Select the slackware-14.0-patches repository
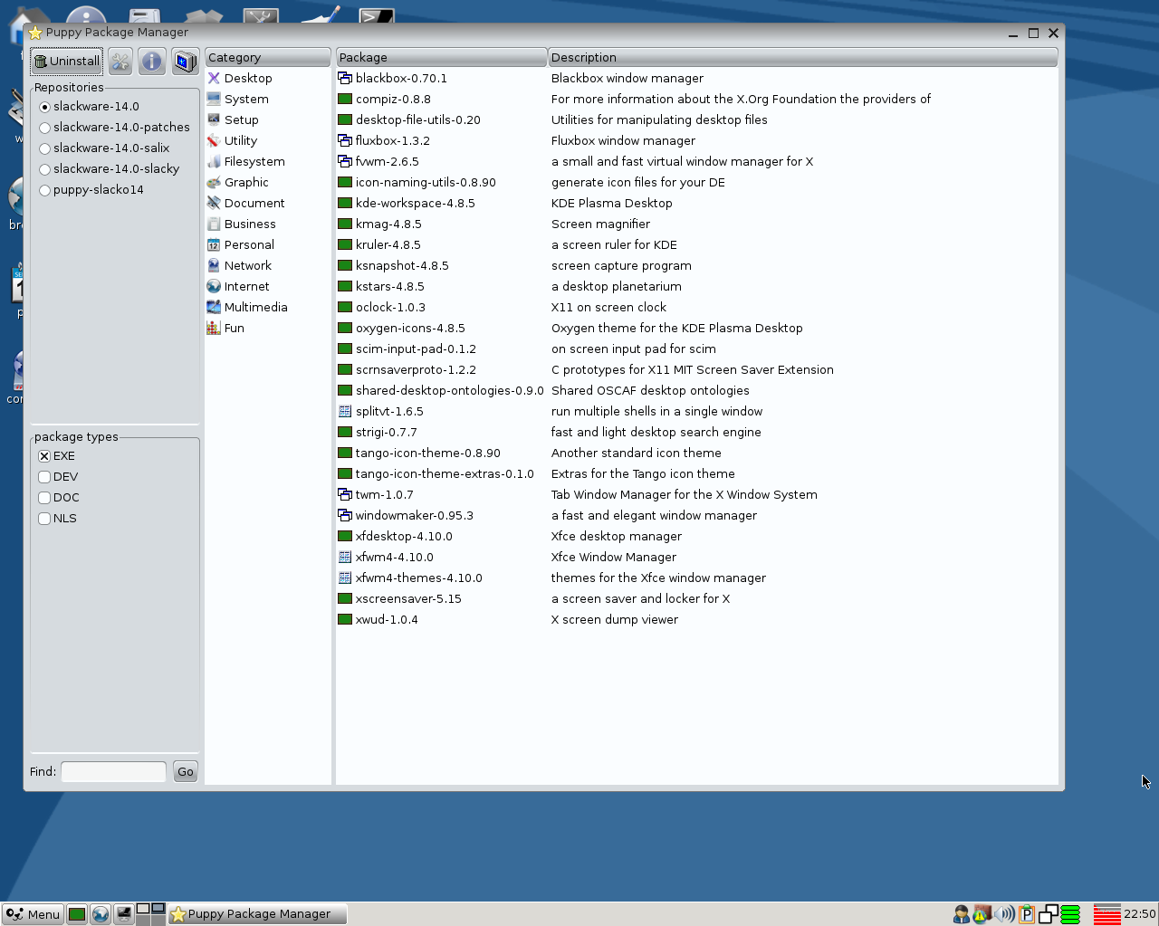Image resolution: width=1159 pixels, height=926 pixels. 44,127
